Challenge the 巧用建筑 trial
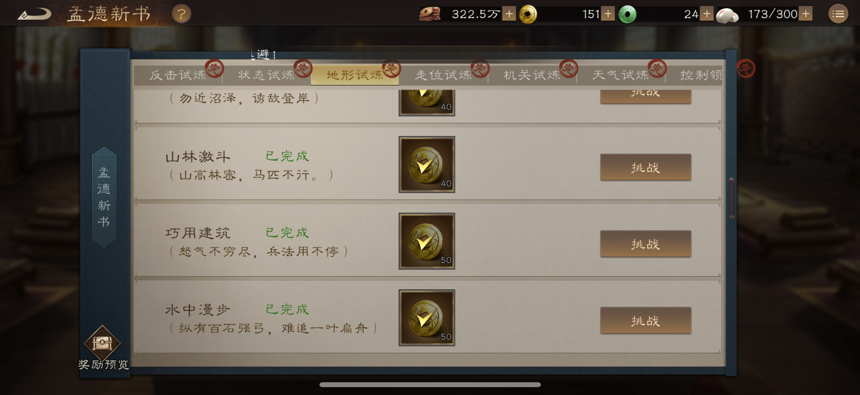The height and width of the screenshot is (395, 860). pos(645,244)
